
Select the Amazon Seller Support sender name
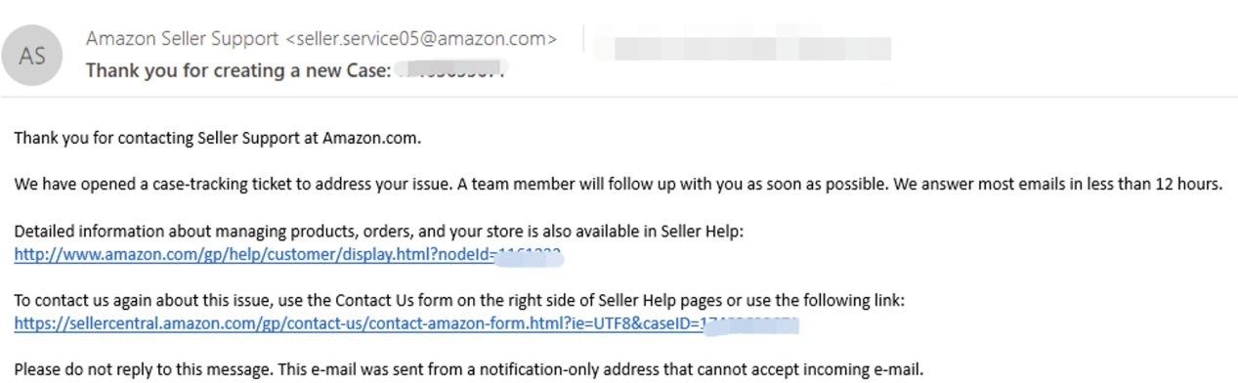(x=183, y=40)
